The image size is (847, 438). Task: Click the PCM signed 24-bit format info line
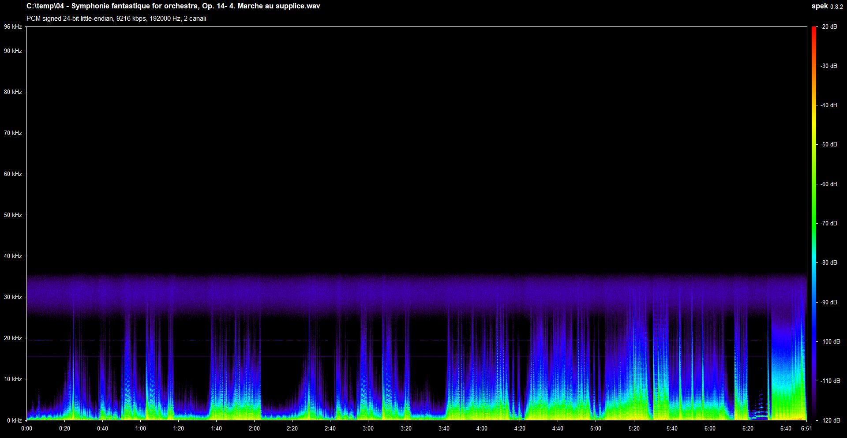pyautogui.click(x=116, y=19)
